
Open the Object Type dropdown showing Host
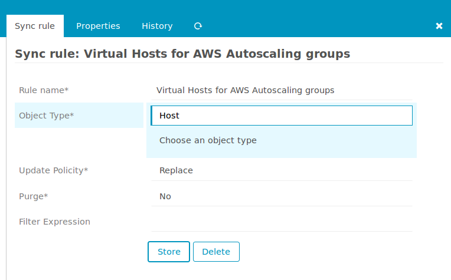[282, 116]
